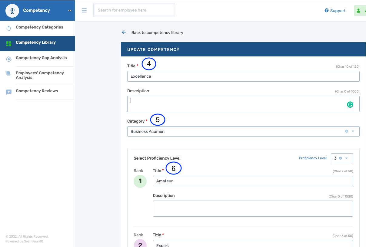This screenshot has height=247, width=366.
Task: Click the competency Title field with Excellence
Action: point(243,76)
